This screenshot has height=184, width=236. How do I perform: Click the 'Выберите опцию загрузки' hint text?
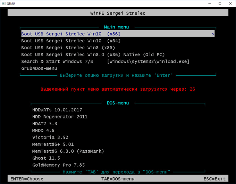tap(116, 75)
